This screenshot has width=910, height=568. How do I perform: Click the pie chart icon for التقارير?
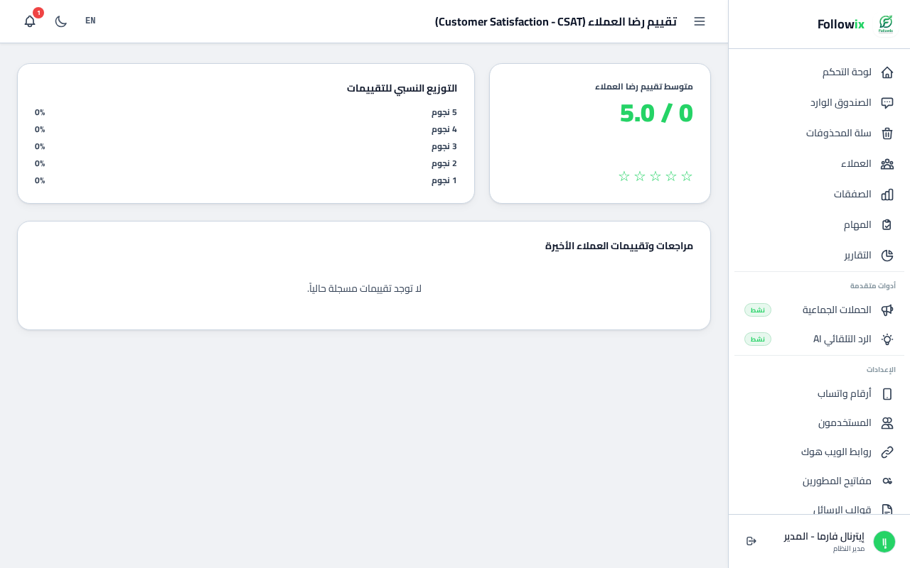[x=887, y=256]
